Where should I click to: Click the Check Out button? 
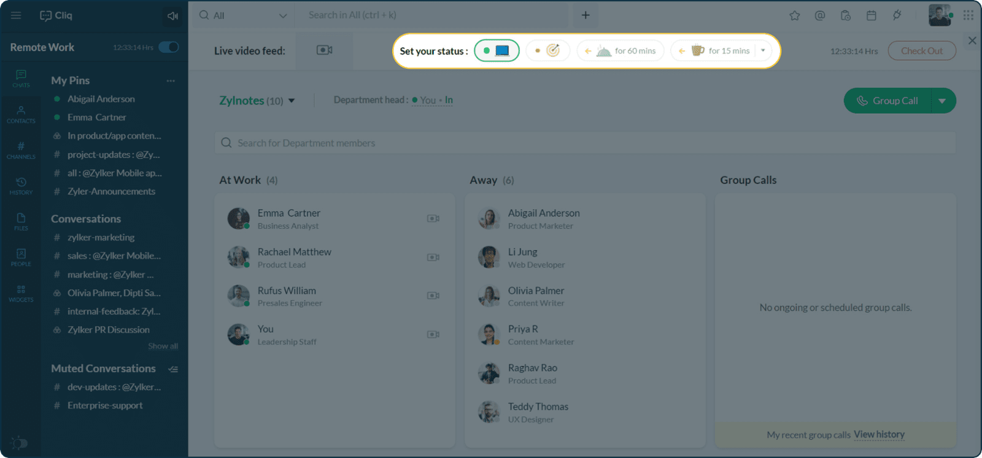(x=921, y=51)
